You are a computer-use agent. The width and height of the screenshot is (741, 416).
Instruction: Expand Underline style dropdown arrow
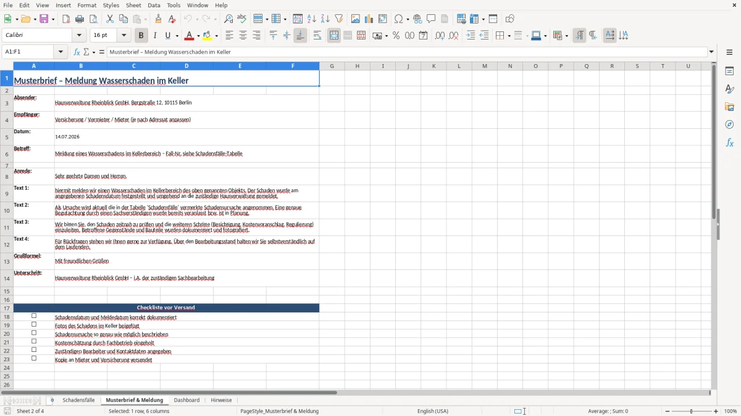(x=177, y=36)
